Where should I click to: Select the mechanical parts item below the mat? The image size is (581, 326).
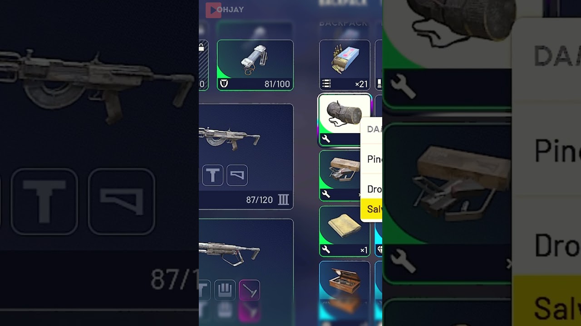[x=345, y=176]
